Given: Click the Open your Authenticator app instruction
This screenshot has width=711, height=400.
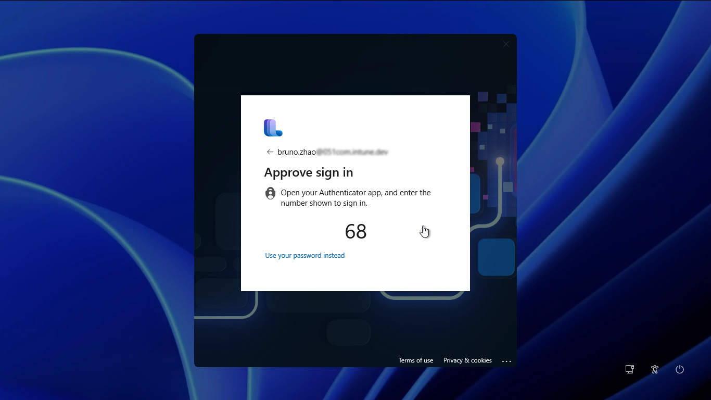Looking at the screenshot, I should (356, 198).
